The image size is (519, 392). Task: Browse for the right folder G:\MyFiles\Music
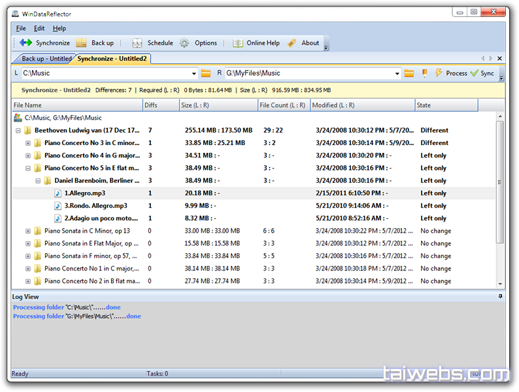tap(409, 73)
